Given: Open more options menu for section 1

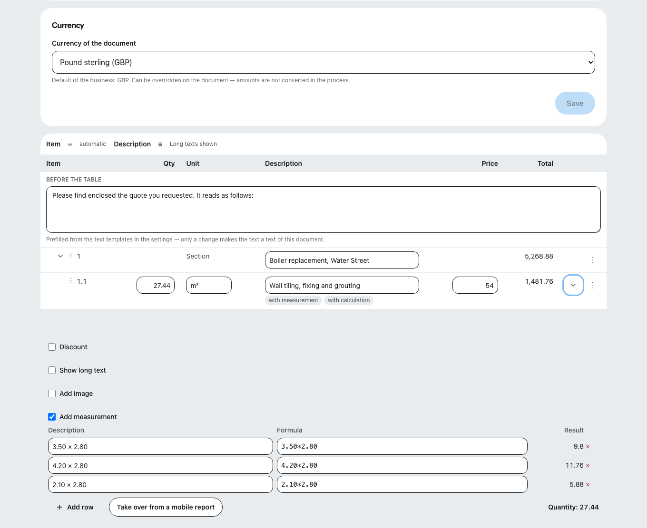Looking at the screenshot, I should pos(592,260).
